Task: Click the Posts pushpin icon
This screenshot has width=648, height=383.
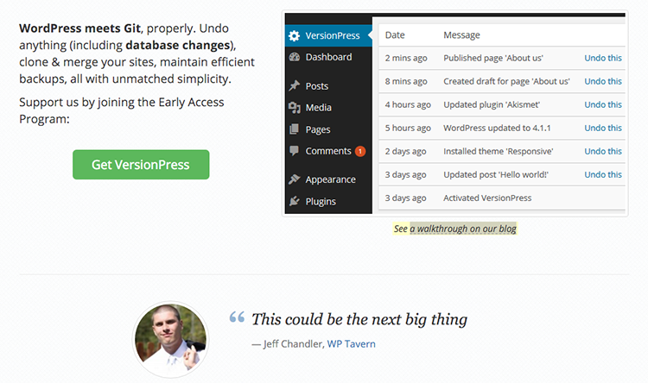Action: tap(294, 86)
